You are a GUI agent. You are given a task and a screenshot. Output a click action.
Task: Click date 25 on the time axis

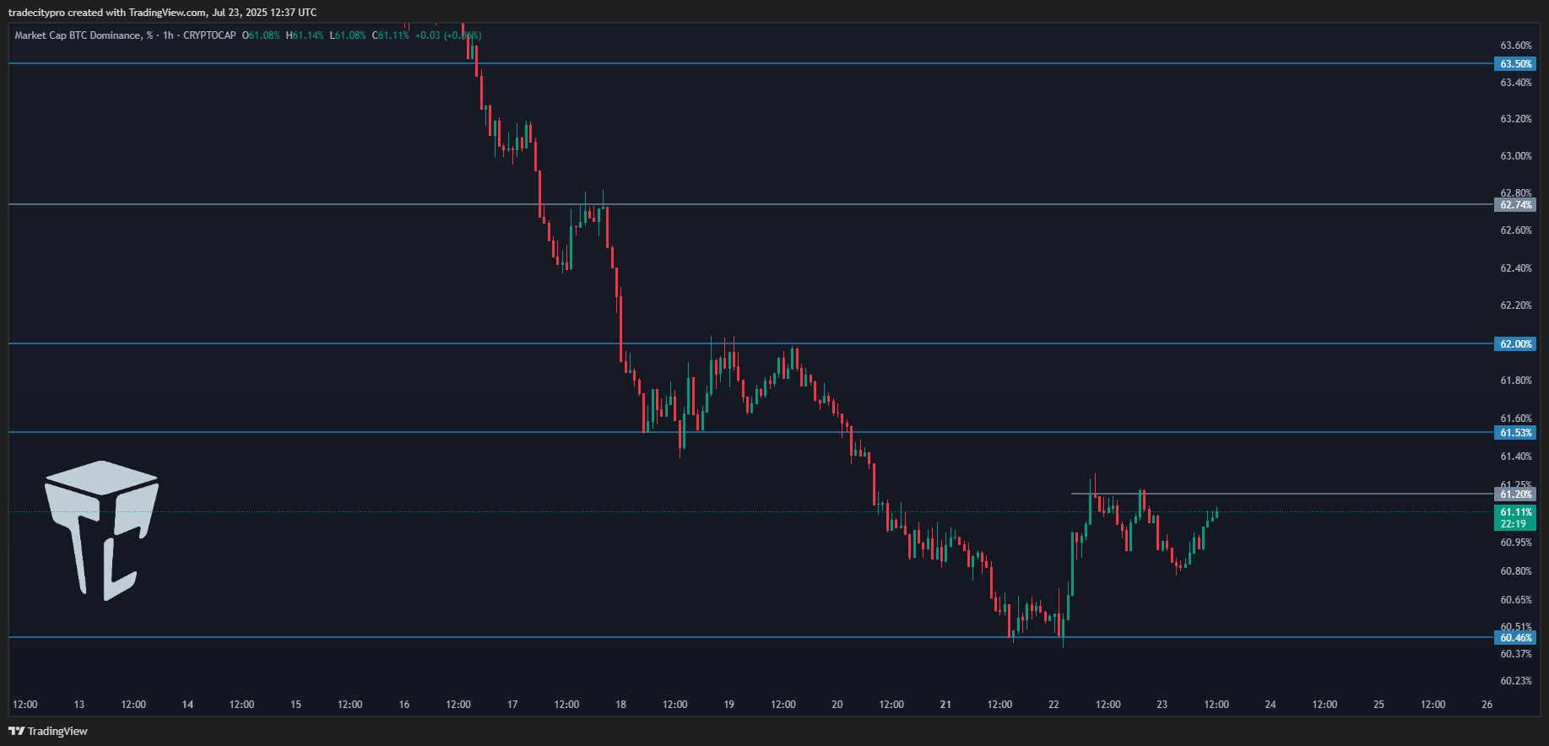click(1378, 705)
